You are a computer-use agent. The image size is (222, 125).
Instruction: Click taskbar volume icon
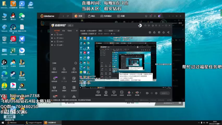point(204,123)
